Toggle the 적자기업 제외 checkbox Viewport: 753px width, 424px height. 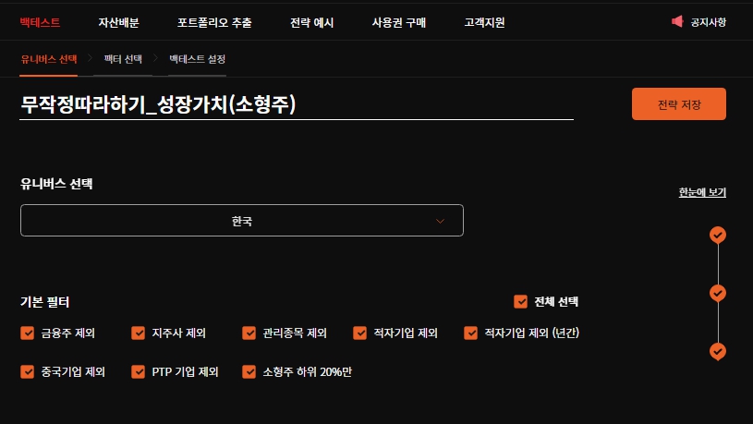pyautogui.click(x=359, y=333)
